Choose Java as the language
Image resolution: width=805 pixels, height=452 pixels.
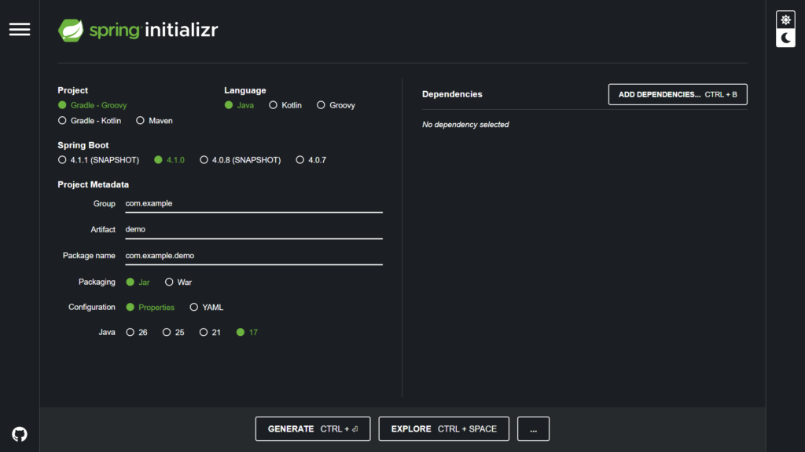pyautogui.click(x=239, y=105)
